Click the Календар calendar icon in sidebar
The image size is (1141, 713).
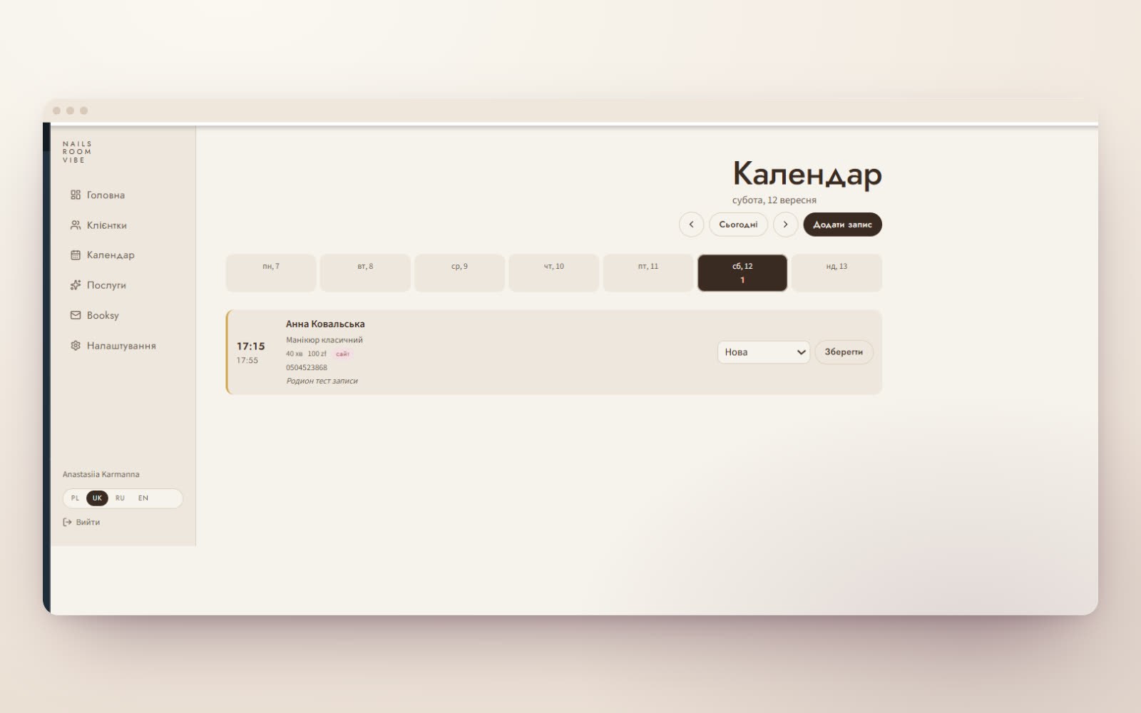coord(76,255)
